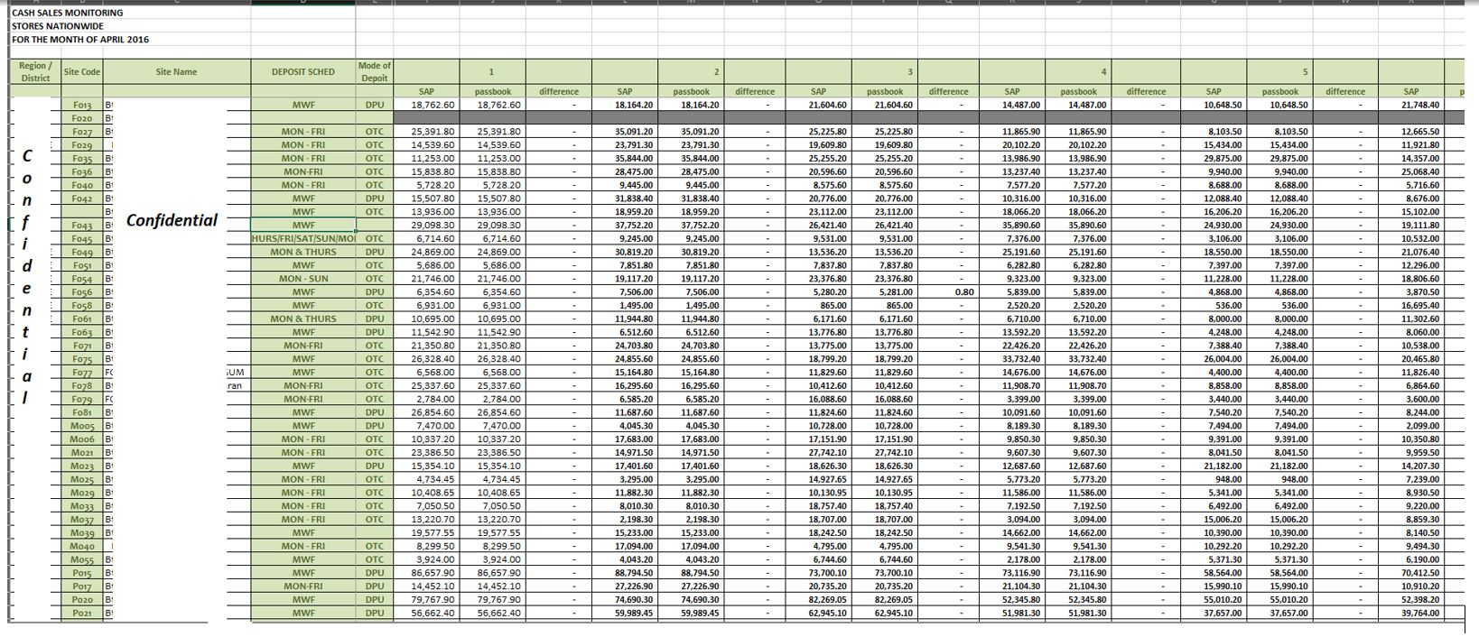The height and width of the screenshot is (637, 1479).
Task: Click site code F056 cell
Action: (82, 292)
